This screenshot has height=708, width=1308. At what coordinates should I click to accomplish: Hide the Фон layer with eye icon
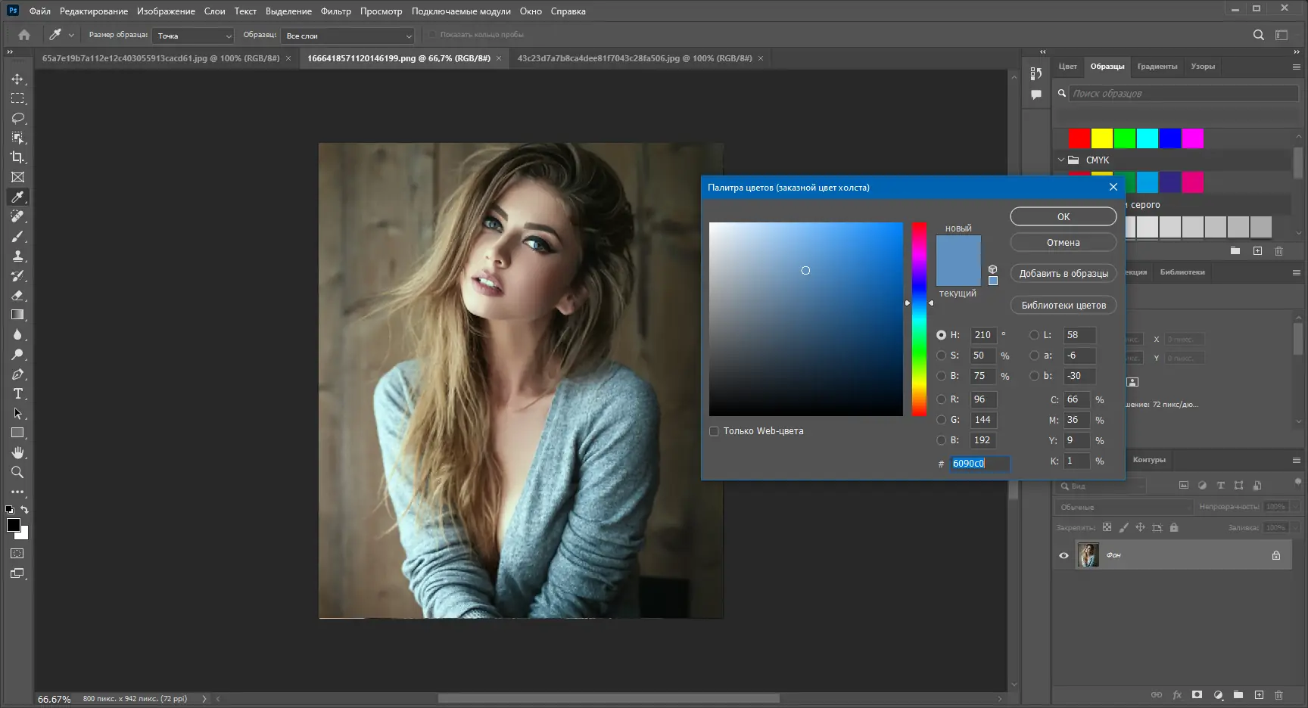[x=1064, y=555]
